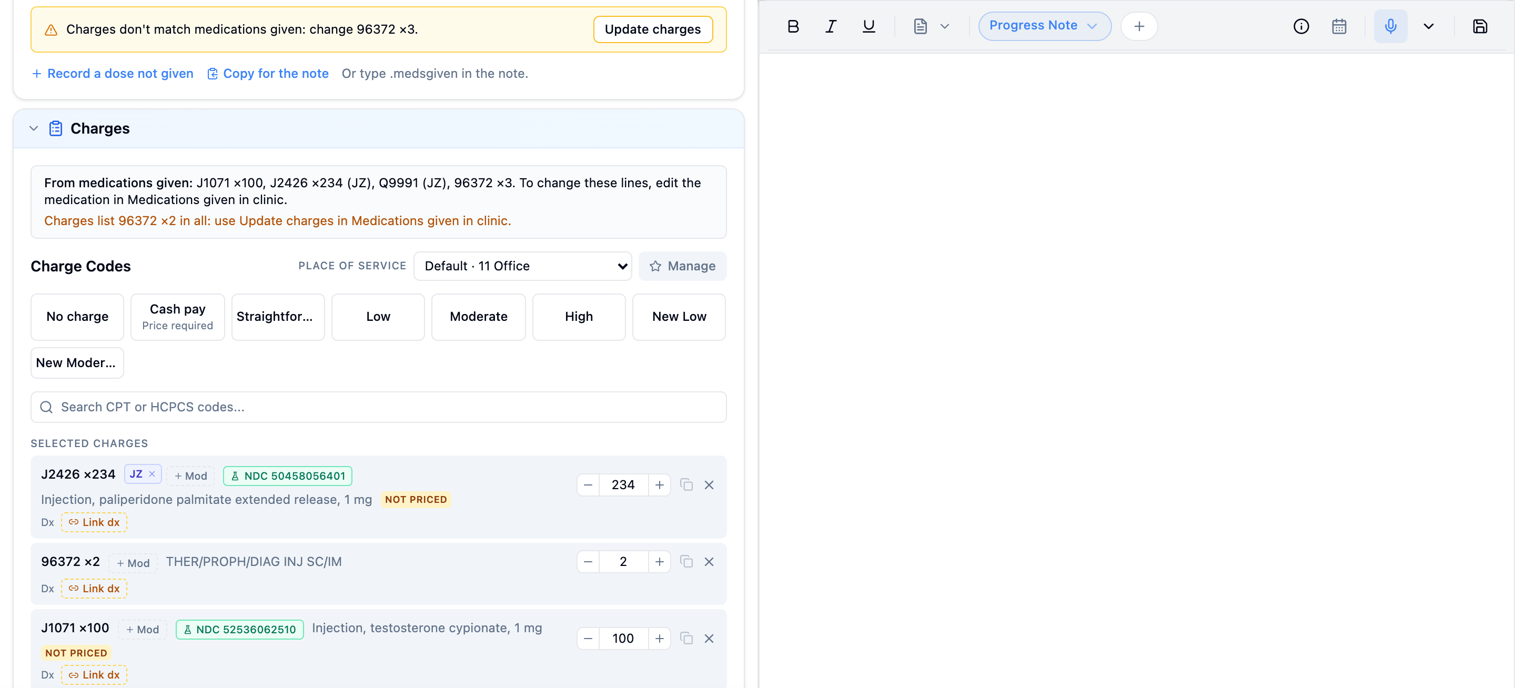Remove the J2426 charge line
This screenshot has height=688, width=1515.
[x=709, y=484]
